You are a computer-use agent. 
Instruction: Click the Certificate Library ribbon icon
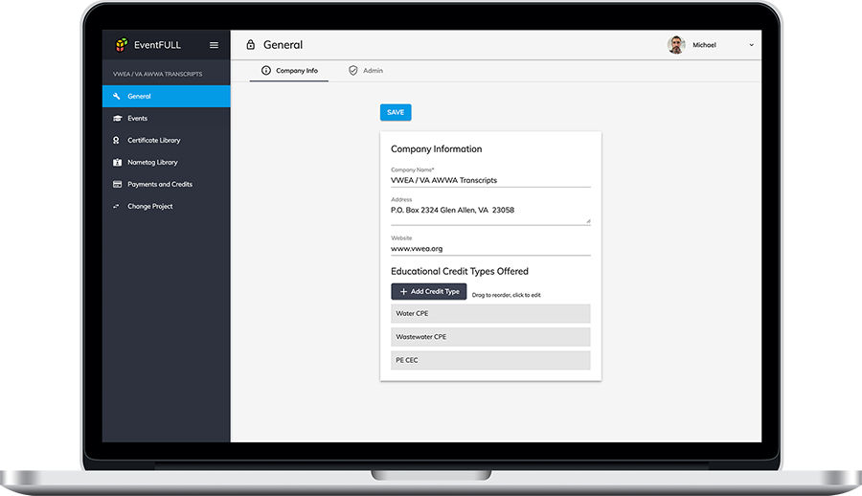[x=116, y=141]
